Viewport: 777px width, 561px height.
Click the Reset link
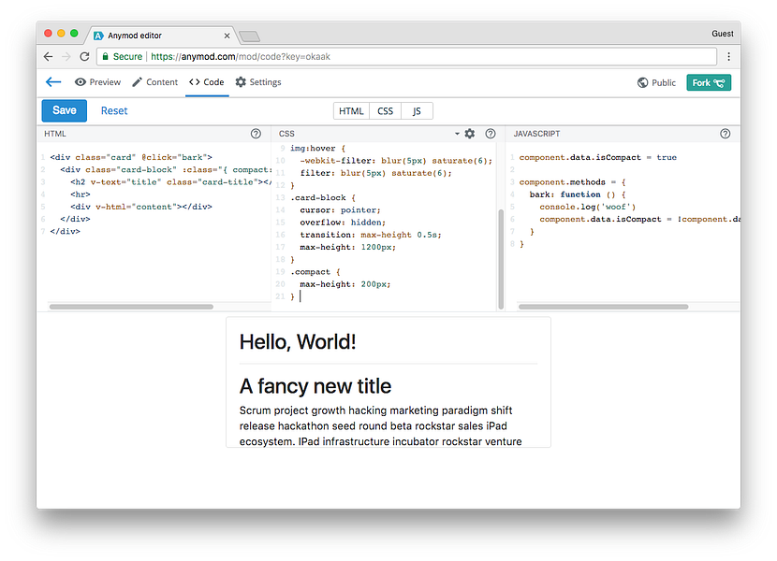[x=114, y=111]
